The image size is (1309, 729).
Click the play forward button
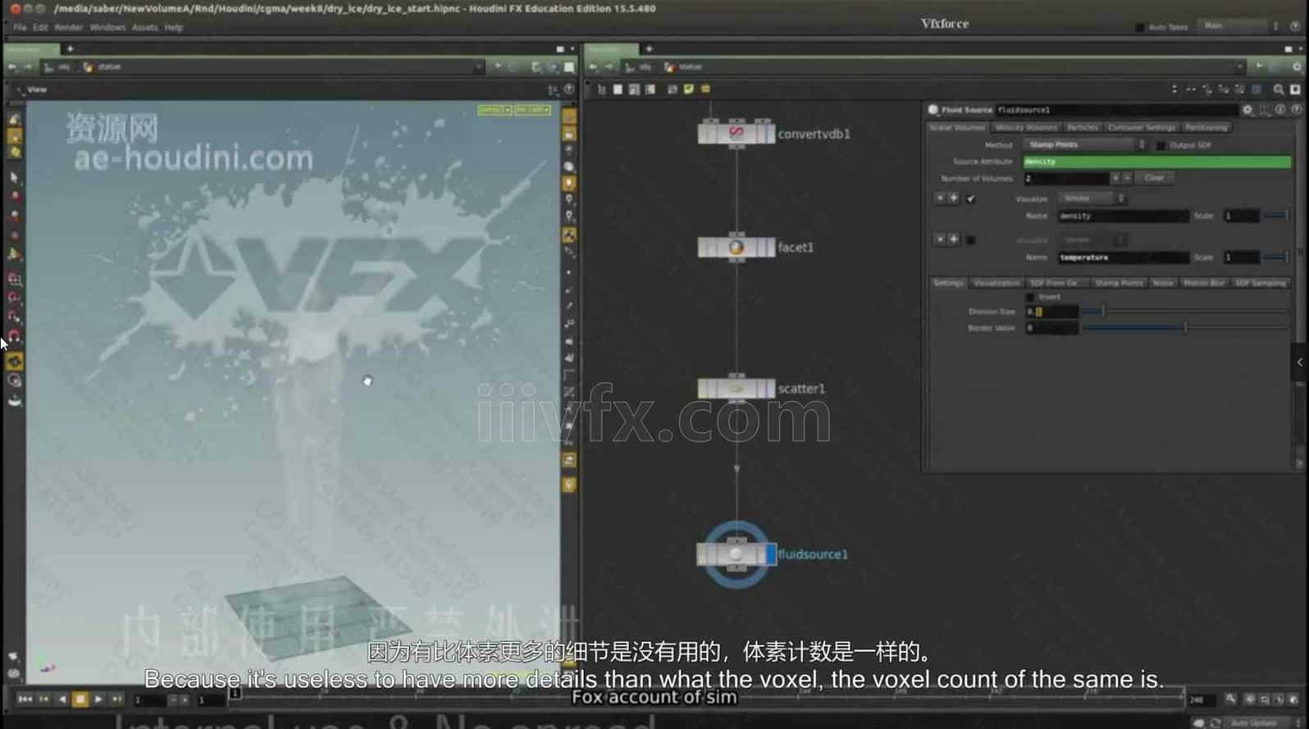[x=98, y=699]
